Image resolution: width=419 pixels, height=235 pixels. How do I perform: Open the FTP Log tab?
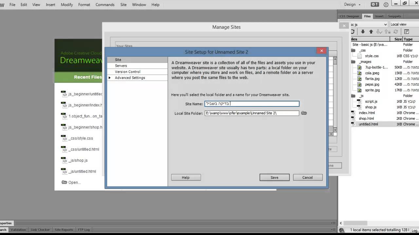(84, 230)
